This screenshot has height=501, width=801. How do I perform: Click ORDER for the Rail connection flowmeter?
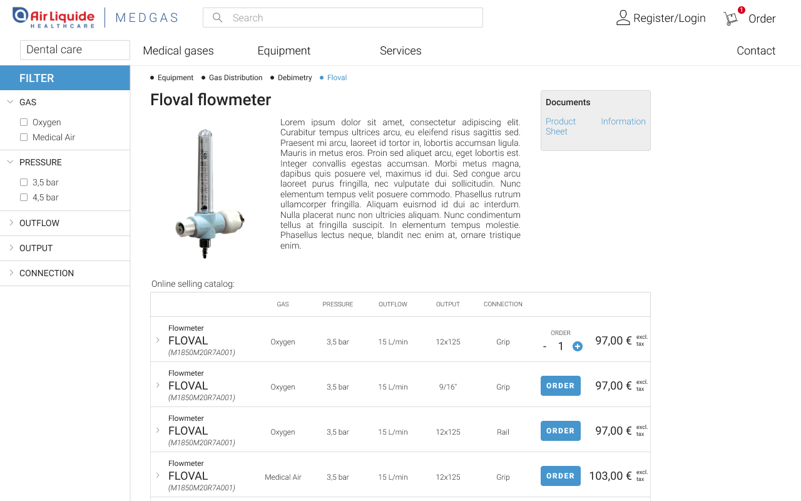(x=561, y=431)
